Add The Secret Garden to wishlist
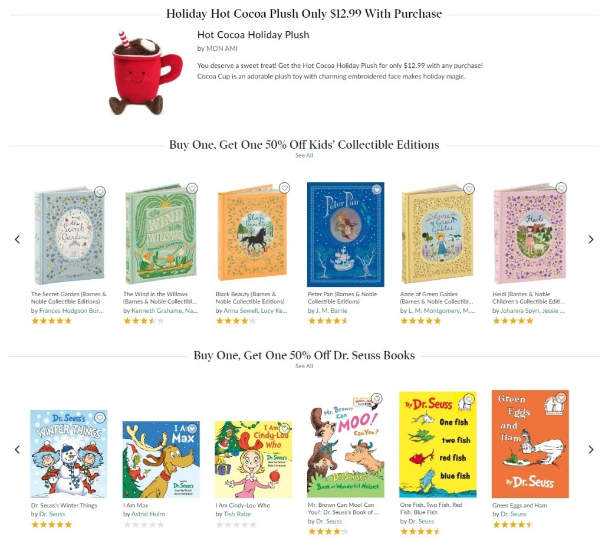The image size is (605, 547). [x=100, y=192]
